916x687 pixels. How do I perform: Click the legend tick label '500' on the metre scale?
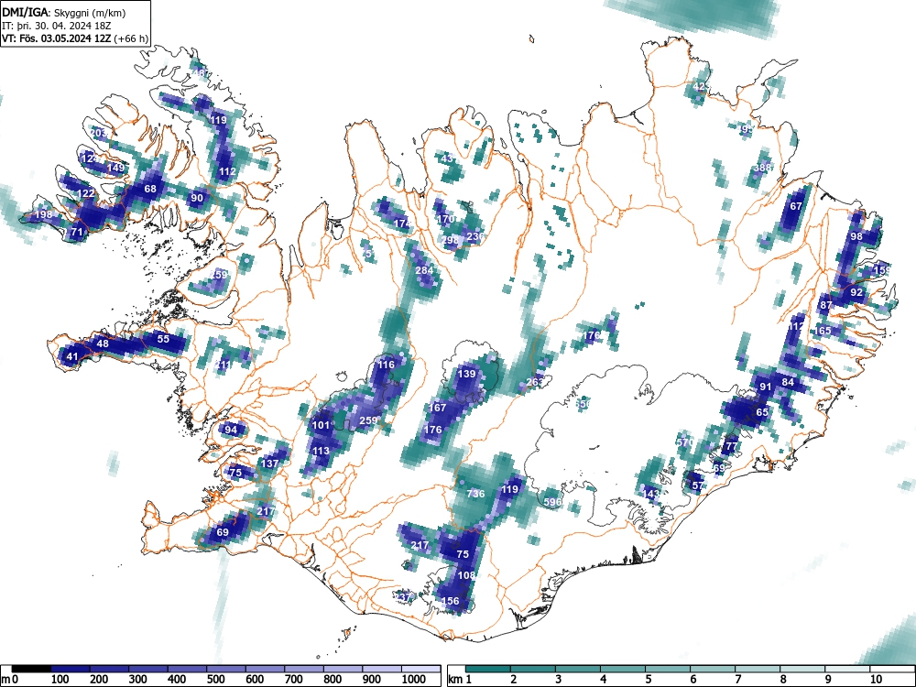click(x=215, y=680)
